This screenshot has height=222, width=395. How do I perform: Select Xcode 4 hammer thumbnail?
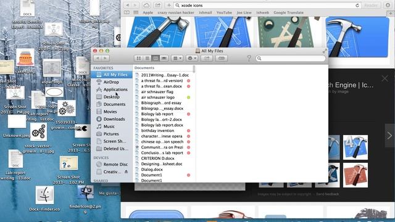(x=355, y=147)
